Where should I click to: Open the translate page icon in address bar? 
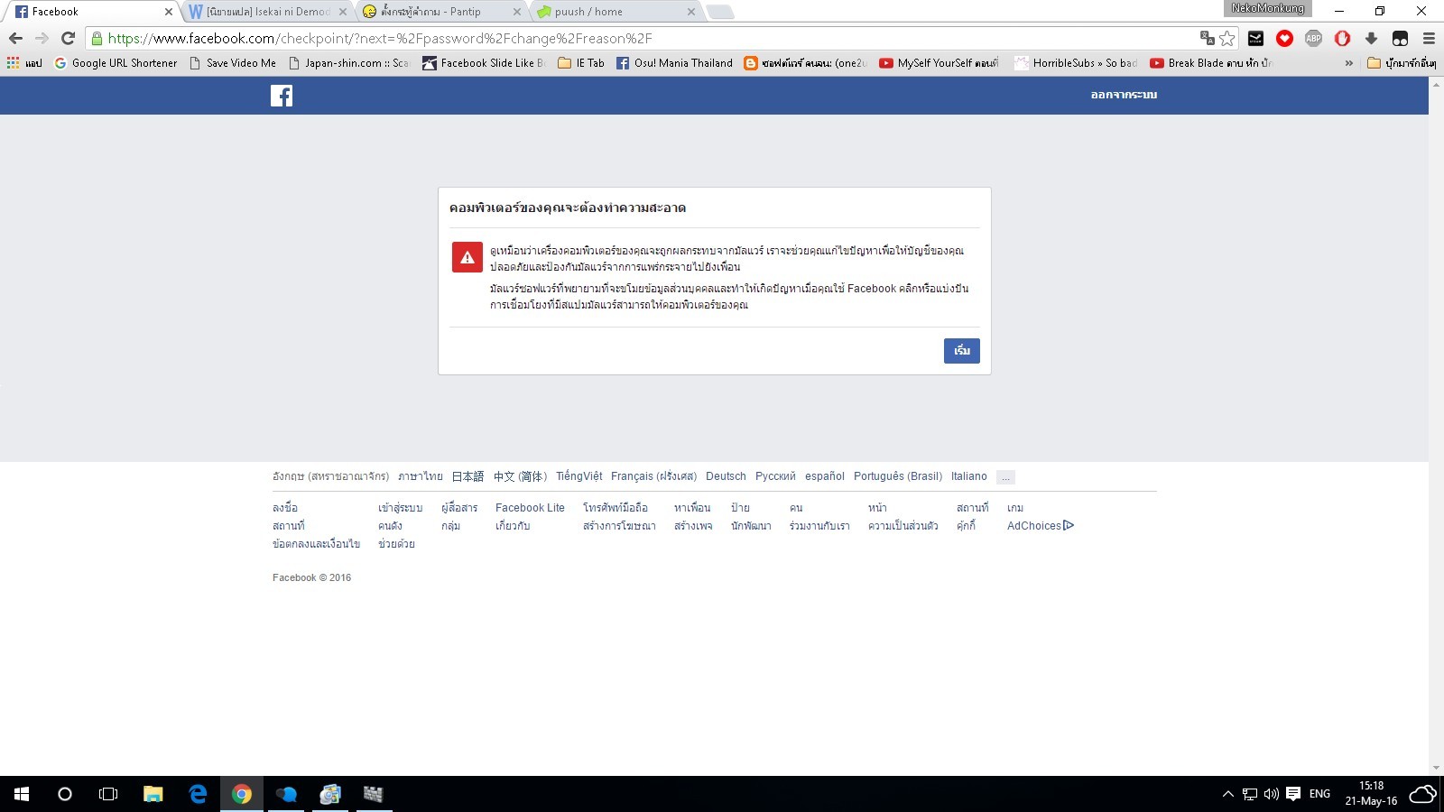pyautogui.click(x=1207, y=38)
